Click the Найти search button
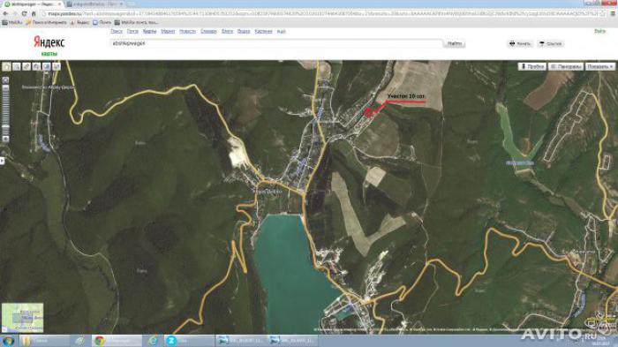The width and height of the screenshot is (618, 347). pos(454,43)
